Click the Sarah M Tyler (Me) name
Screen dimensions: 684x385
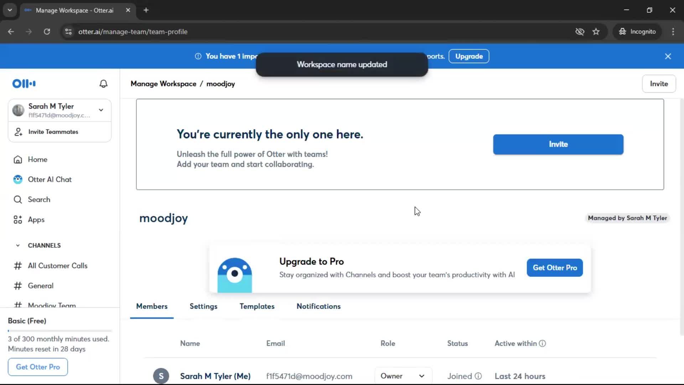pyautogui.click(x=215, y=376)
